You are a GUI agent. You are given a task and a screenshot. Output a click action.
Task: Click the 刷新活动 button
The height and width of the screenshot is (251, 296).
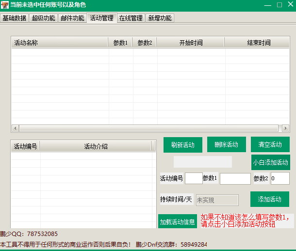tap(182, 145)
